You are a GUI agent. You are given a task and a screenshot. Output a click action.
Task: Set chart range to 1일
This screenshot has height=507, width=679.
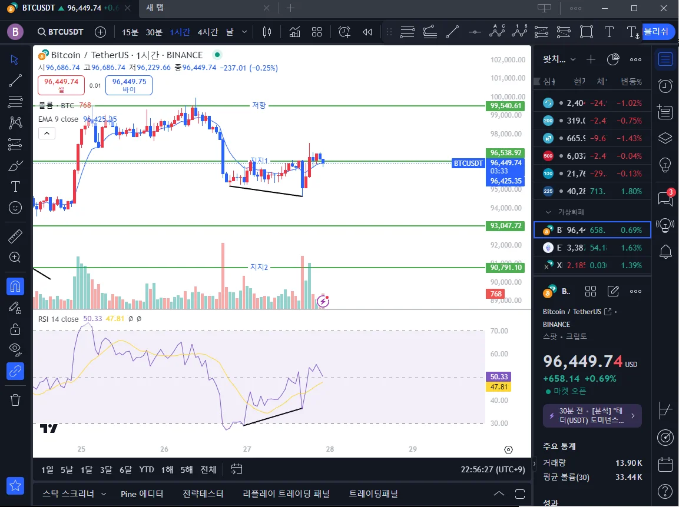click(48, 469)
